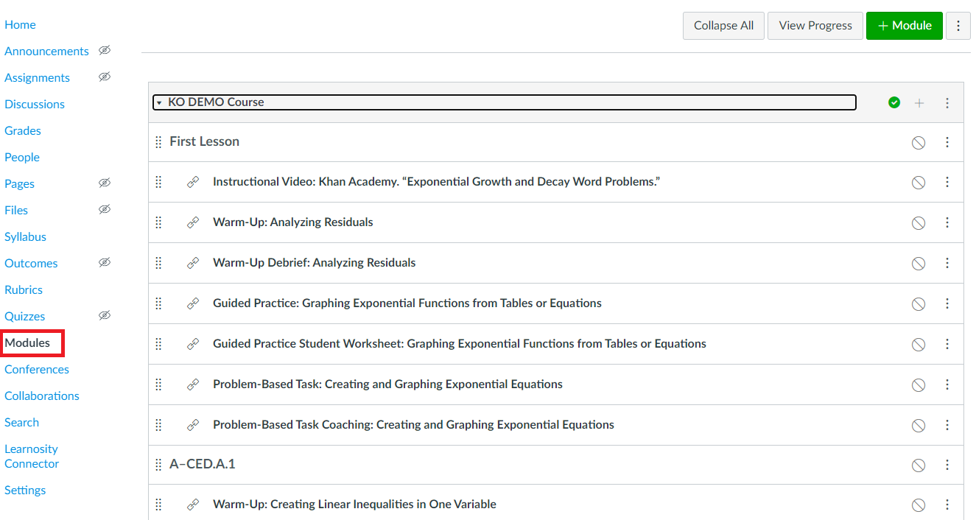Click drag handle for First Lesson header

[158, 142]
